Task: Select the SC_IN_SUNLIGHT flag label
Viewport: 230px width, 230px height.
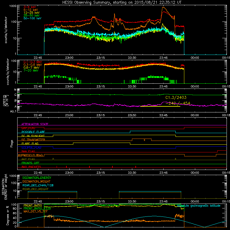Action: (x=33, y=136)
